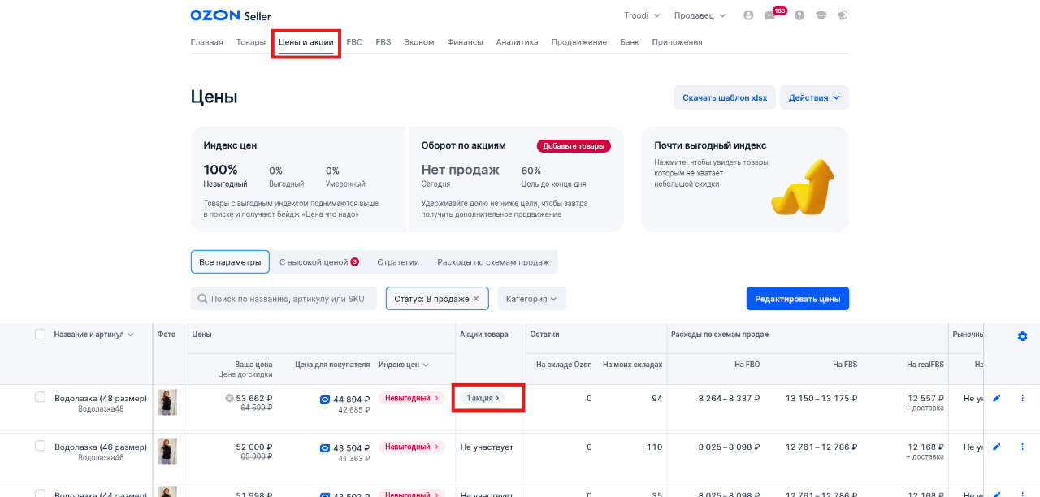Focus the search by name or SKU field
Screen dimensions: 1040x497
coord(284,299)
